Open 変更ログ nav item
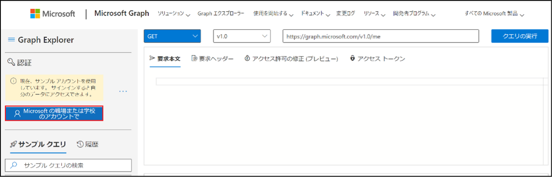Screen dimensions: 552x177 click(x=345, y=14)
